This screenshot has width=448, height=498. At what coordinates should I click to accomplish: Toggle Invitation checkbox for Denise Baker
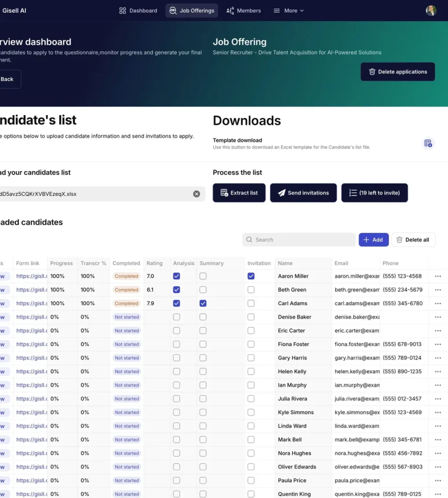(251, 317)
